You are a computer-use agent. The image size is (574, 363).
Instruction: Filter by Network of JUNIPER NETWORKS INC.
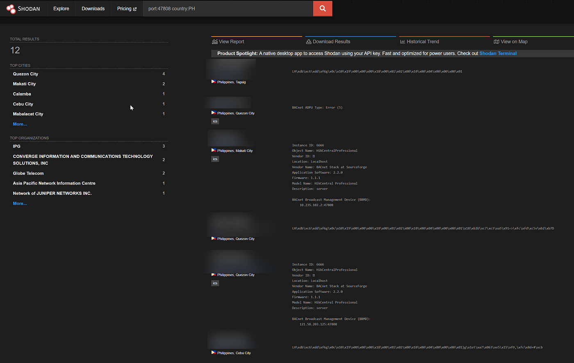point(52,193)
